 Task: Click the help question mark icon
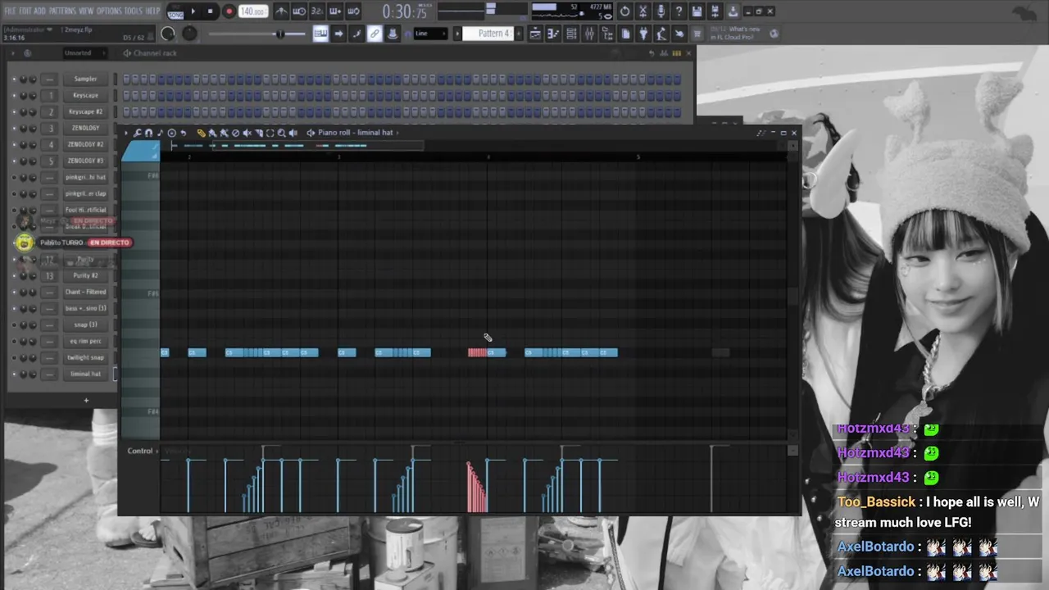point(679,11)
